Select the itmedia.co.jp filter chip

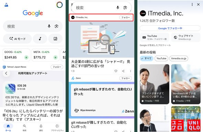179,58
